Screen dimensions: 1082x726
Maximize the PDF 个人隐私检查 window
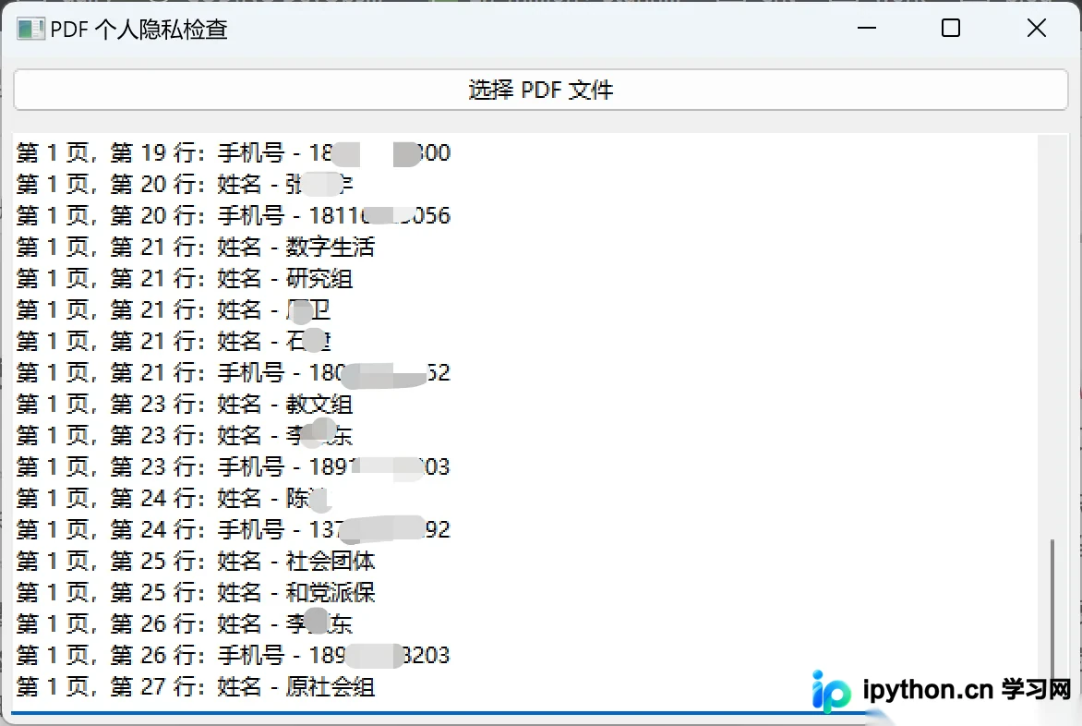tap(951, 29)
